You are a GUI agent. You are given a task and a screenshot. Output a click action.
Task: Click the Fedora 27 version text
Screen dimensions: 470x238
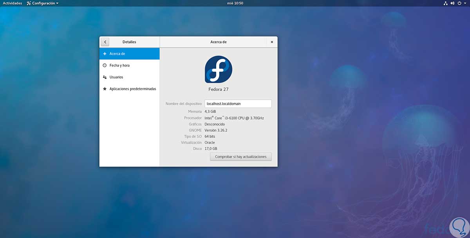click(x=219, y=89)
